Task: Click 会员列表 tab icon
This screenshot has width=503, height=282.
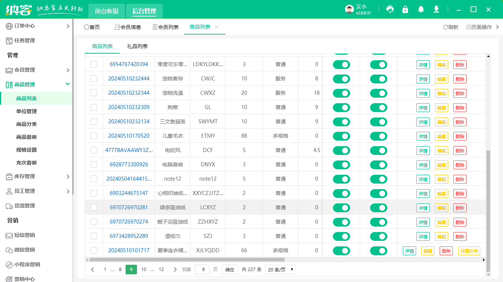Action: [x=155, y=27]
